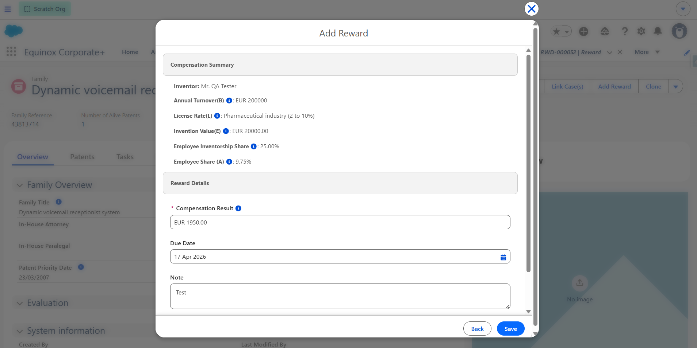
Task: Show info for Invention Value(E)
Action: coord(226,131)
